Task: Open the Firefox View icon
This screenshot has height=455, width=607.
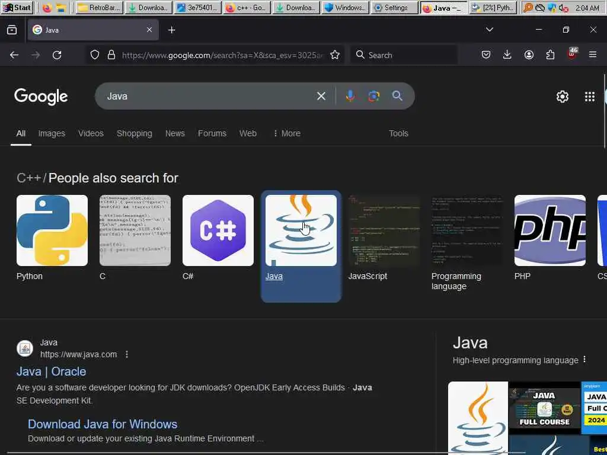Action: pyautogui.click(x=12, y=30)
